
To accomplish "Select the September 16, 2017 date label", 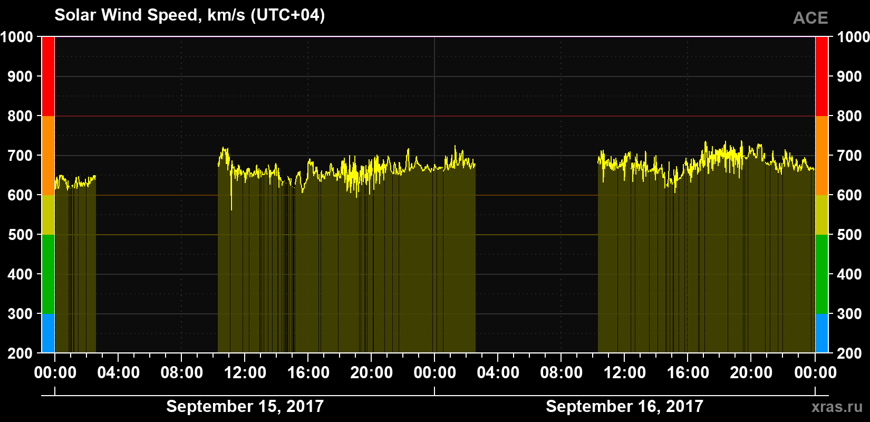I will [x=624, y=406].
